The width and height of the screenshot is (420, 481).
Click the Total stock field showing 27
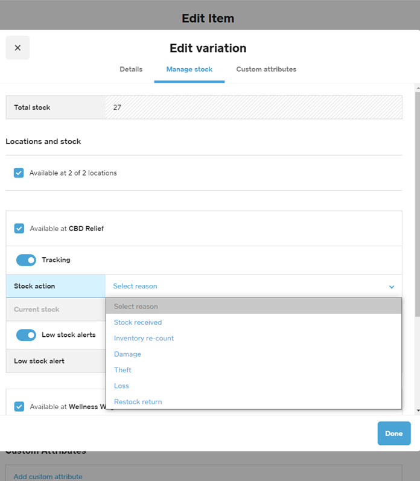click(253, 107)
